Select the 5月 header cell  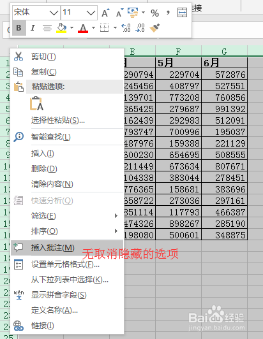178,63
